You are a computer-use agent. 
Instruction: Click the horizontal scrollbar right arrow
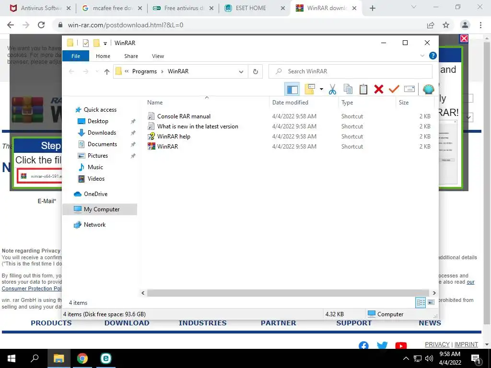tap(434, 293)
